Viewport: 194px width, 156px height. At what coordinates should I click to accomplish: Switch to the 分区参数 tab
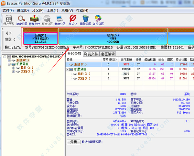[74, 54]
